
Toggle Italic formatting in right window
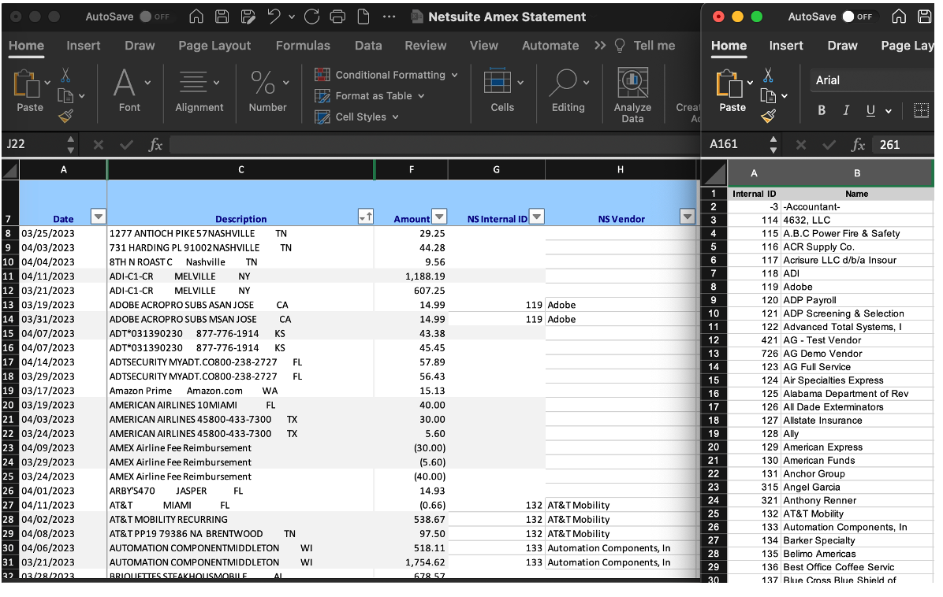846,110
